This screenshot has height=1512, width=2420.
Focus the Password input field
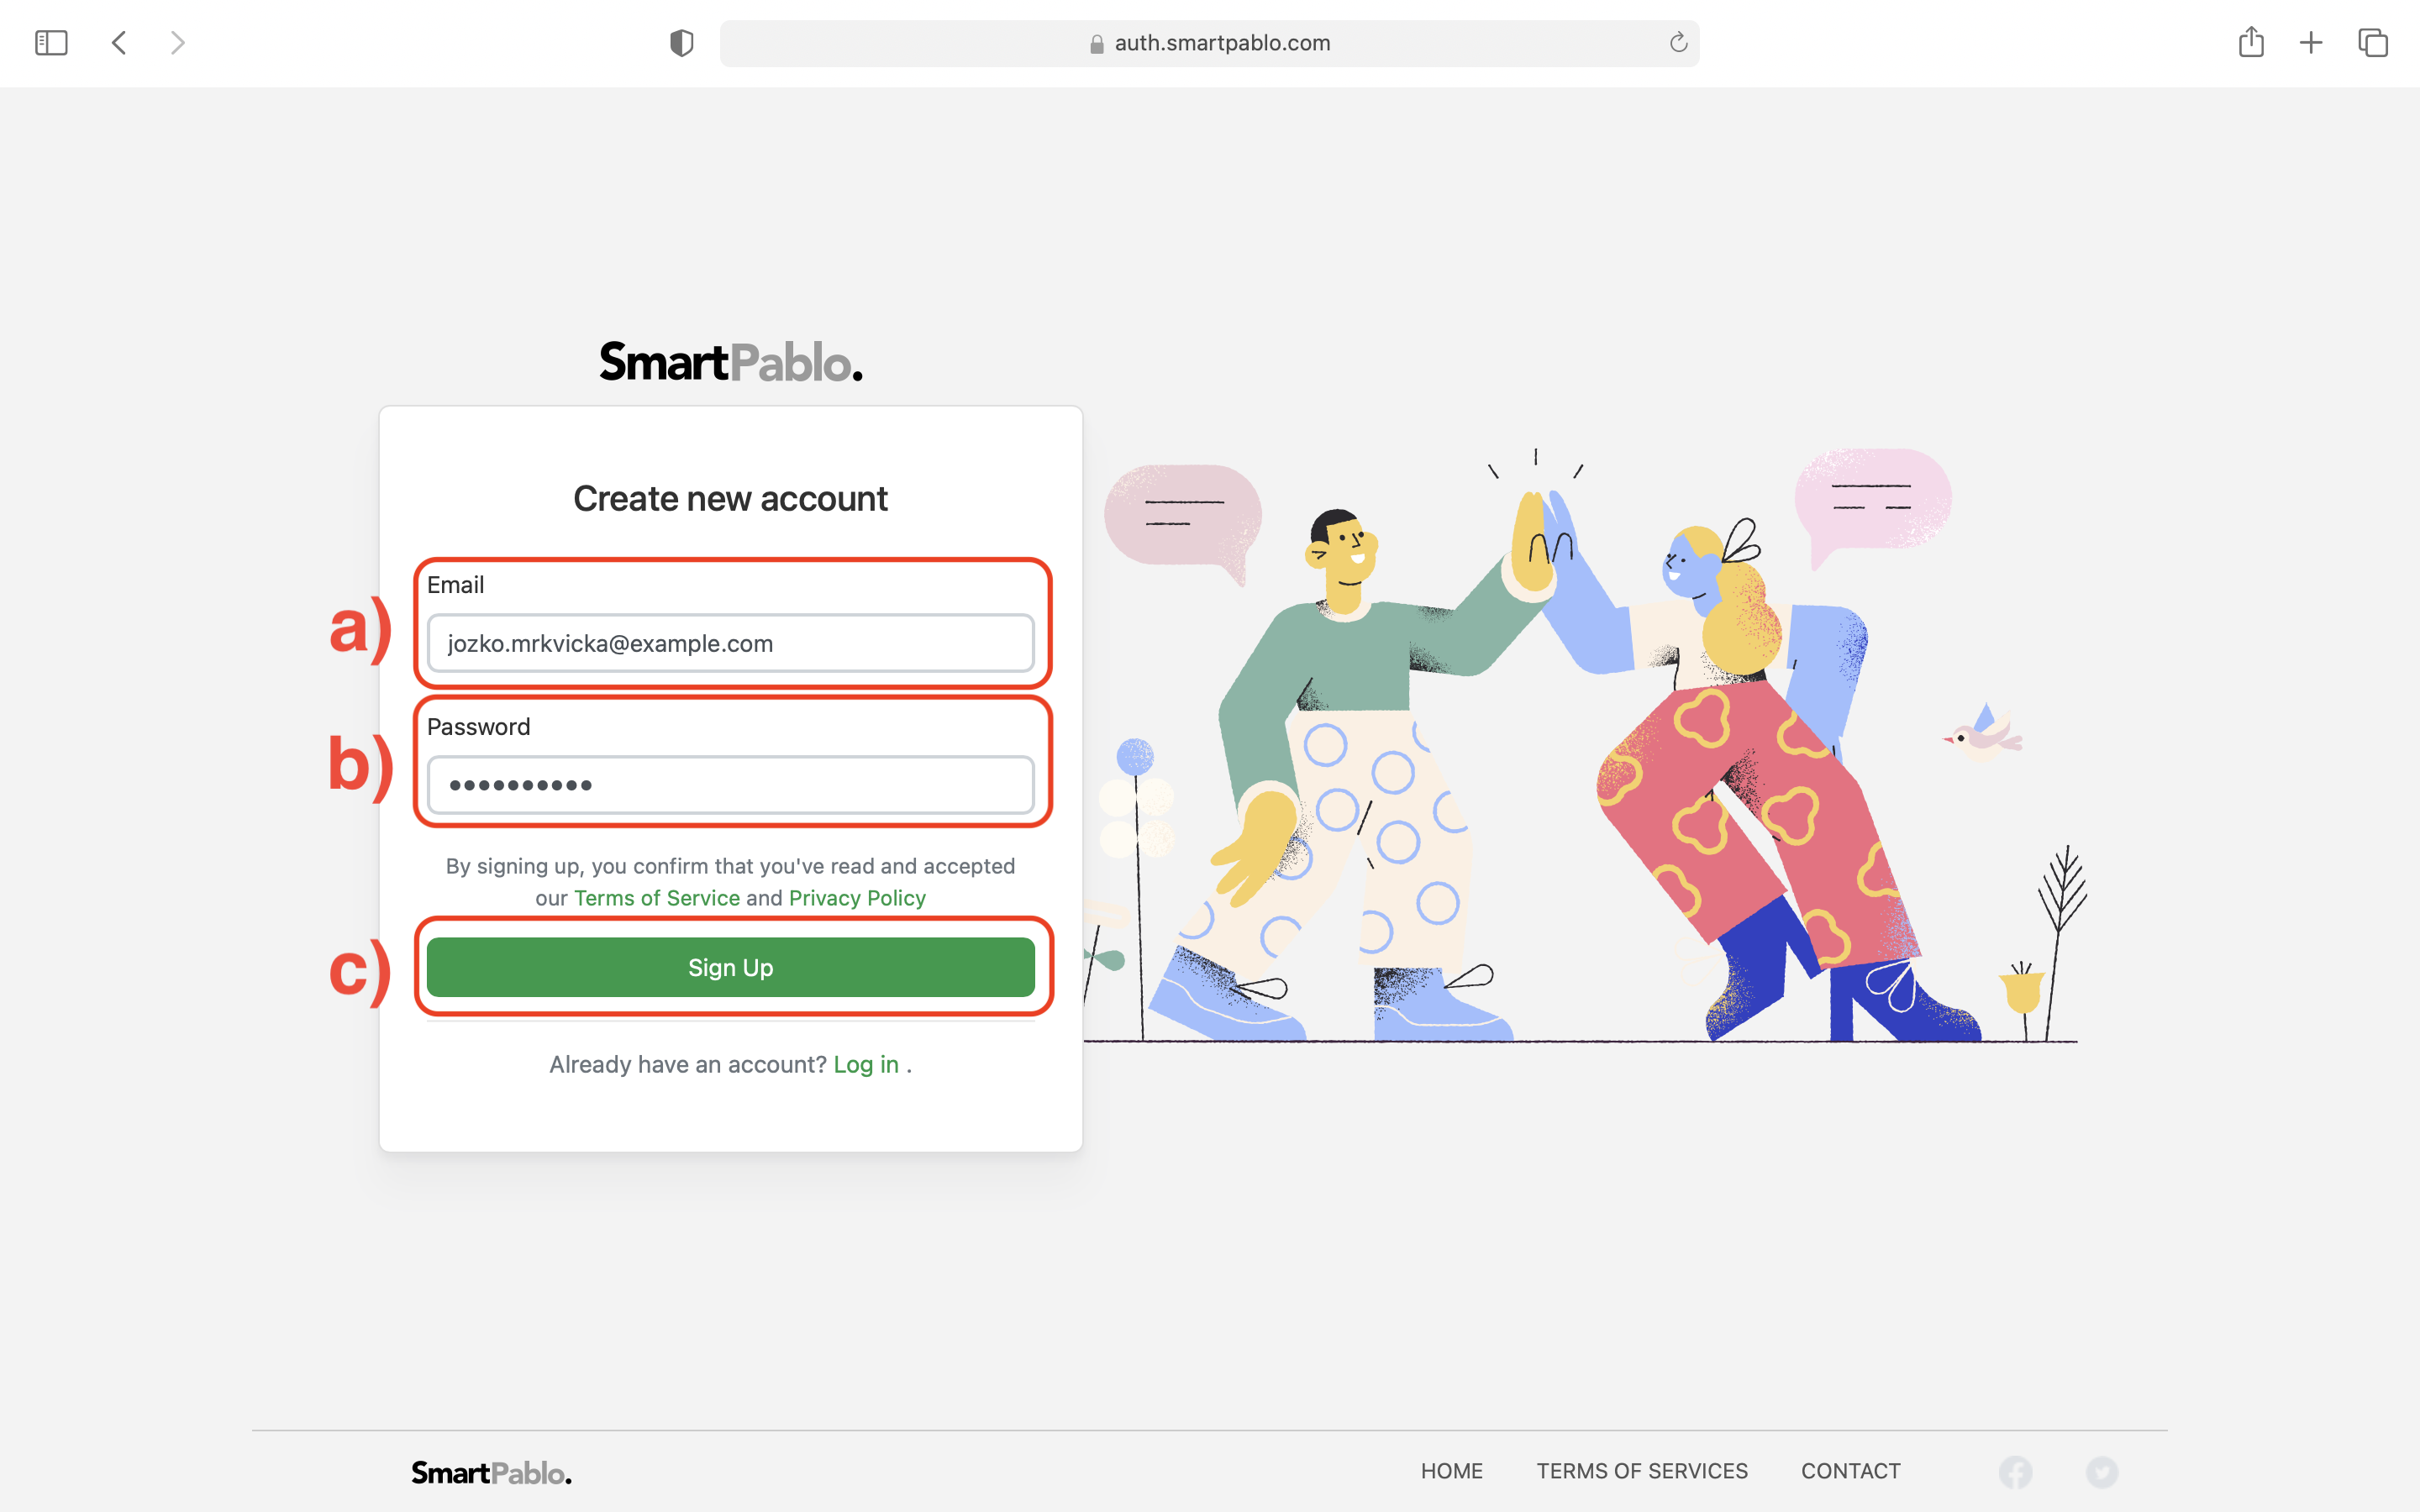pyautogui.click(x=730, y=785)
